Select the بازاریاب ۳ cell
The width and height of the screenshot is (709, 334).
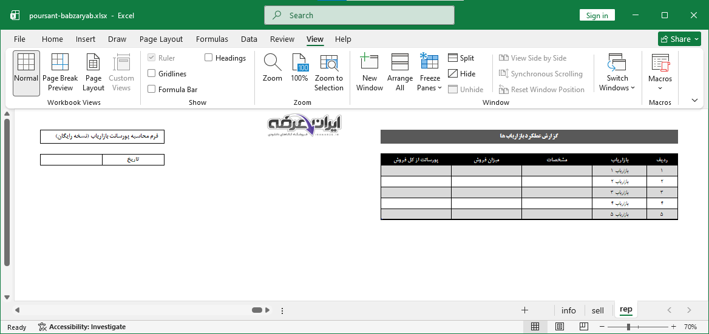[620, 192]
